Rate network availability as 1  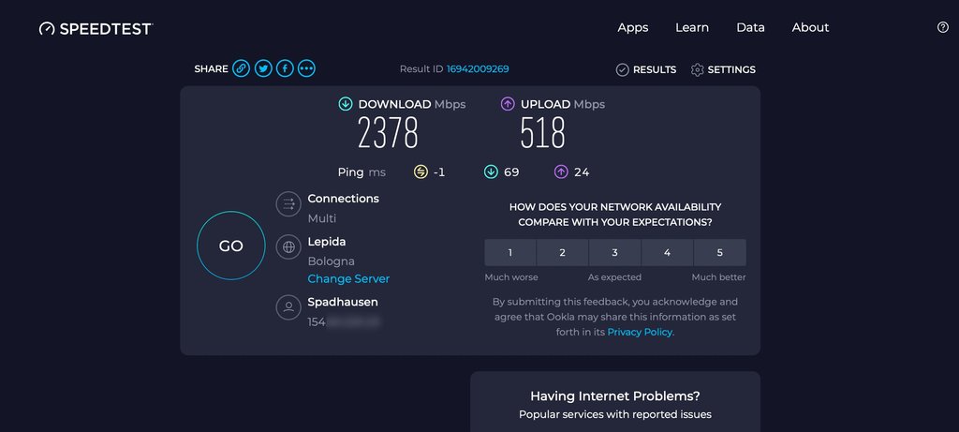pos(510,252)
